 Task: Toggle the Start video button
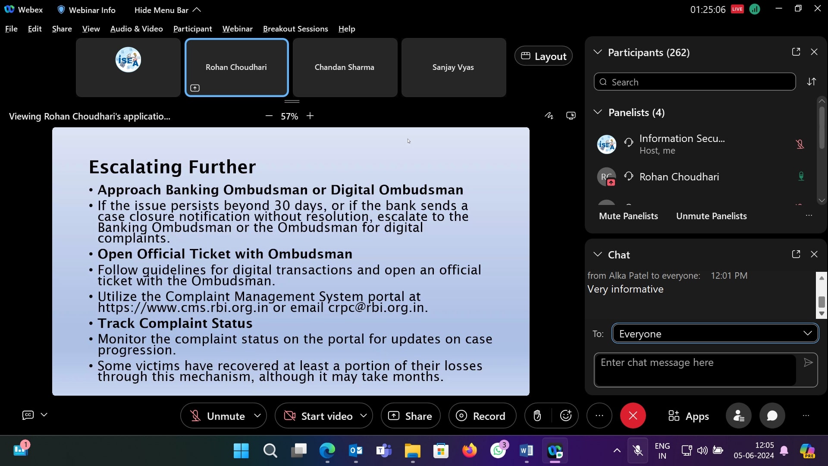(318, 416)
